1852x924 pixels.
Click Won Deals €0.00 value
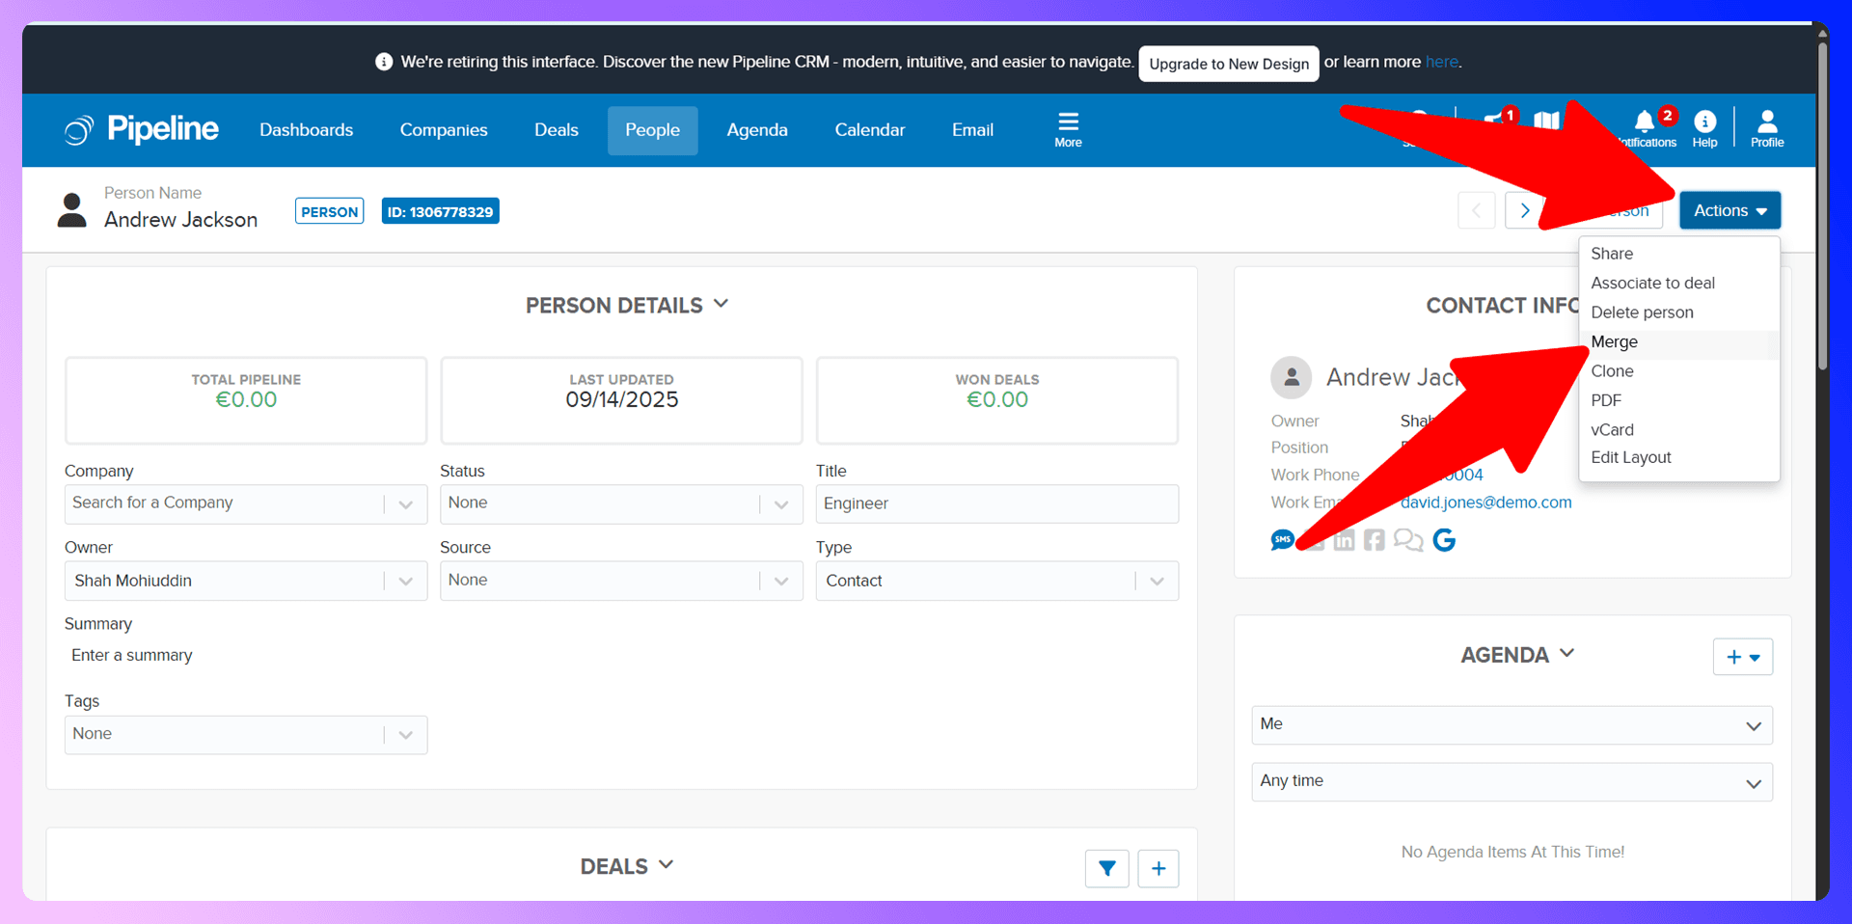click(x=997, y=400)
